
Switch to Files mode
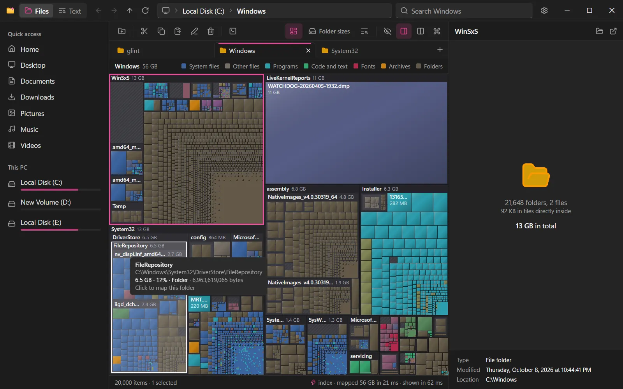(x=37, y=11)
